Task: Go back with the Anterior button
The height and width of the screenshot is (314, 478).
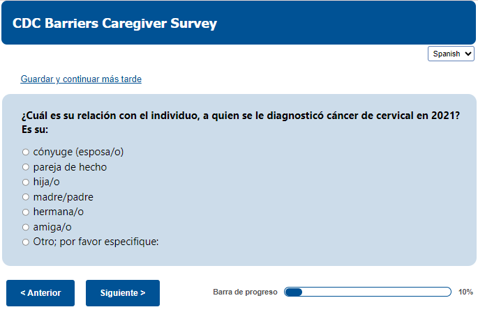Action: tap(40, 293)
